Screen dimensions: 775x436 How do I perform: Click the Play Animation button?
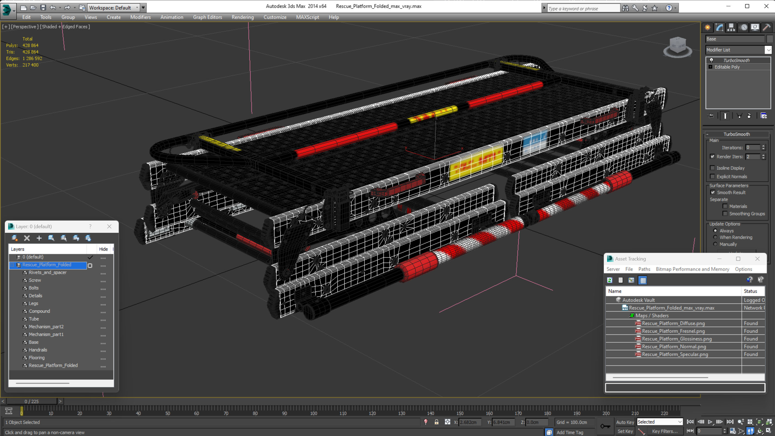[x=710, y=422]
